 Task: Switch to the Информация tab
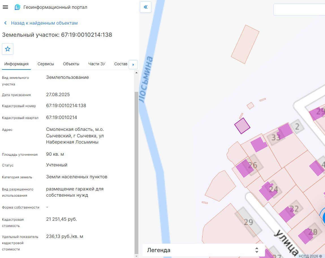[16, 64]
